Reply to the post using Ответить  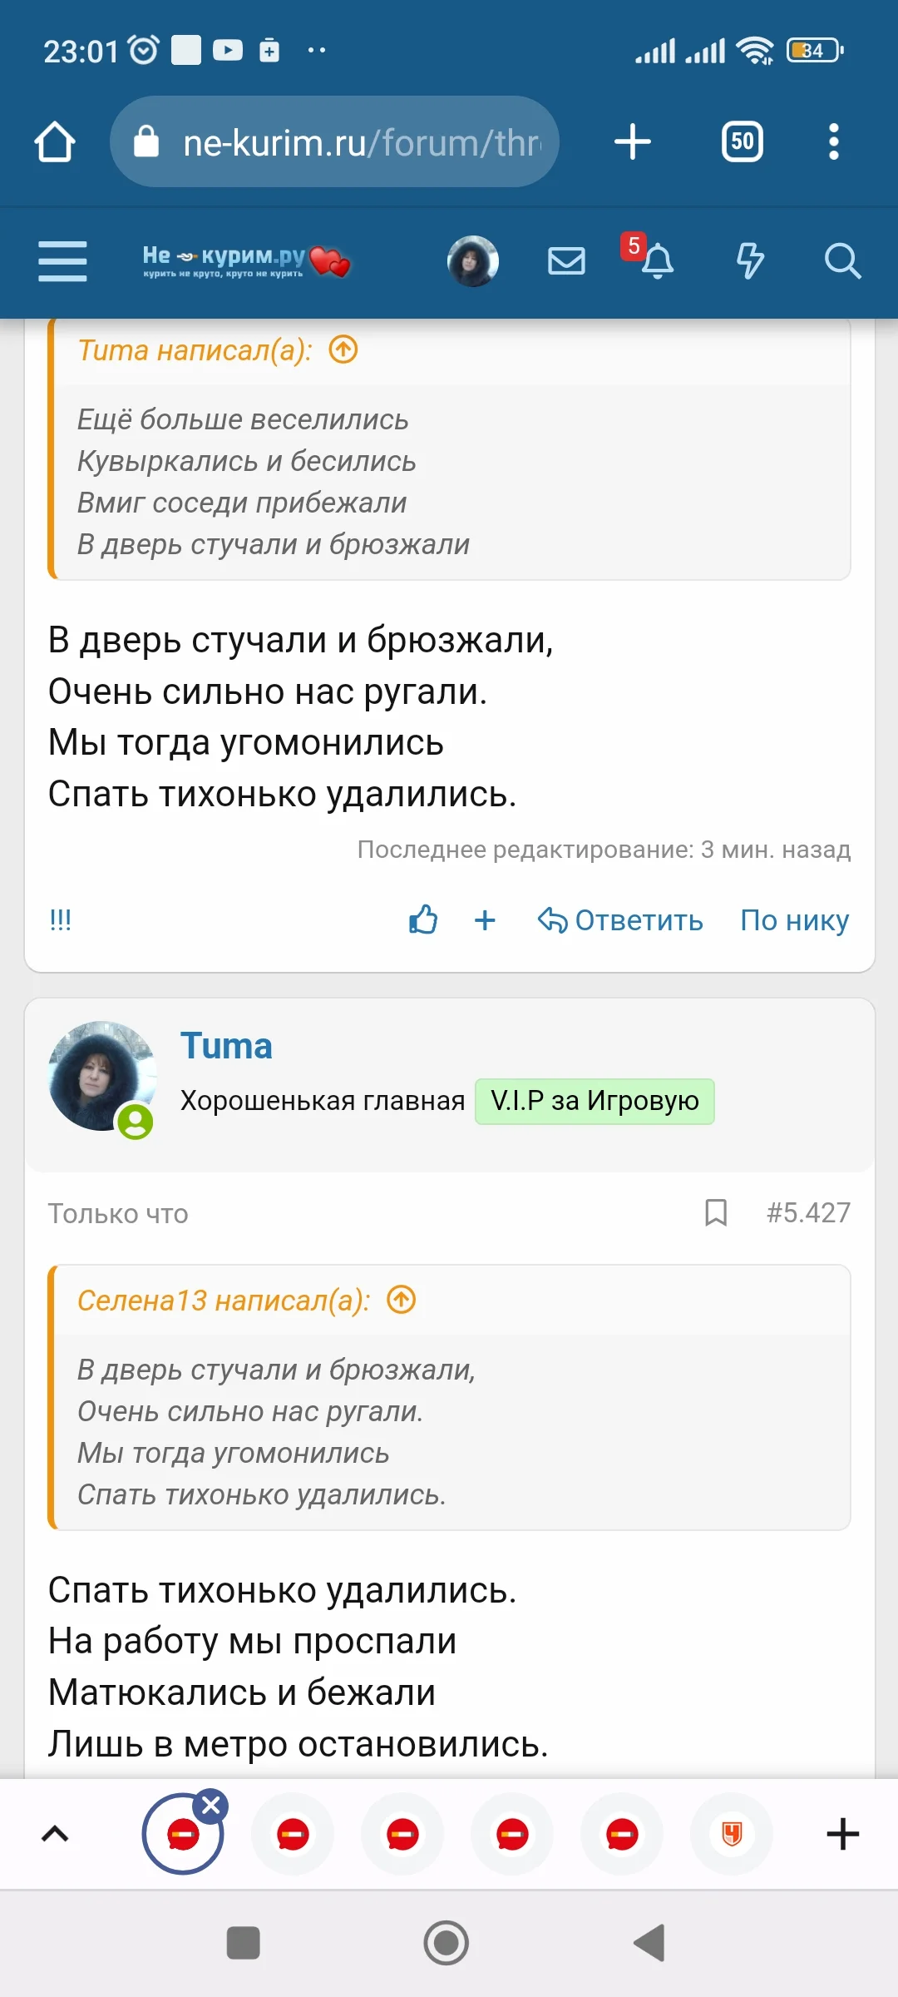point(622,920)
